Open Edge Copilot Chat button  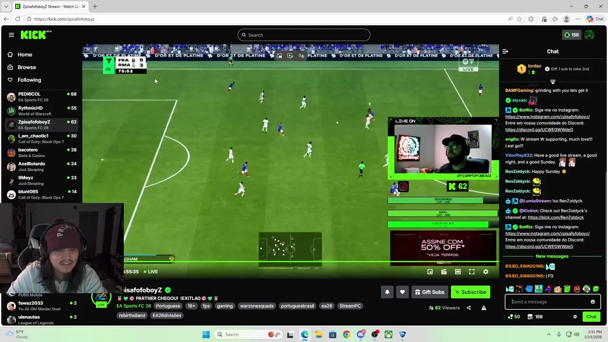coord(596,19)
